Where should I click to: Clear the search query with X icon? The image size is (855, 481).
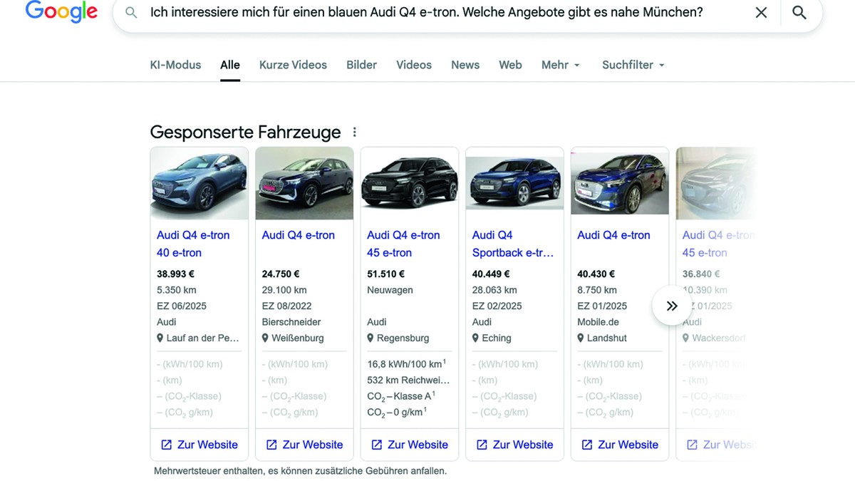[x=761, y=13]
